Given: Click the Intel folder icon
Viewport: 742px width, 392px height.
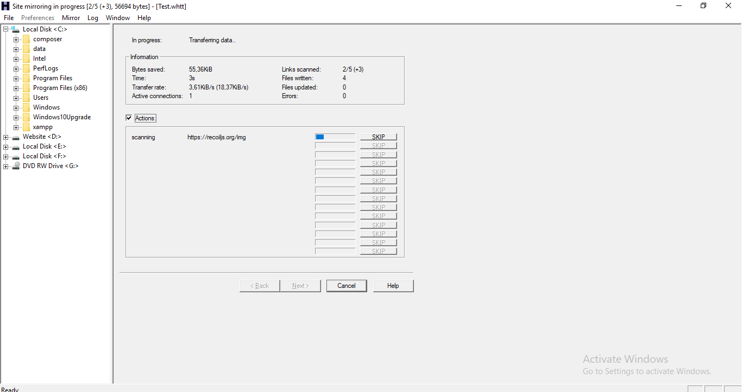Looking at the screenshot, I should coord(26,59).
